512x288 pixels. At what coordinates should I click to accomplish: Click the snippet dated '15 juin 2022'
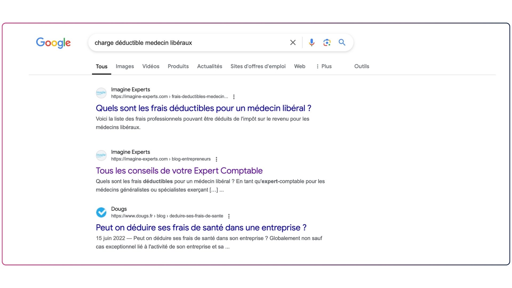(209, 242)
